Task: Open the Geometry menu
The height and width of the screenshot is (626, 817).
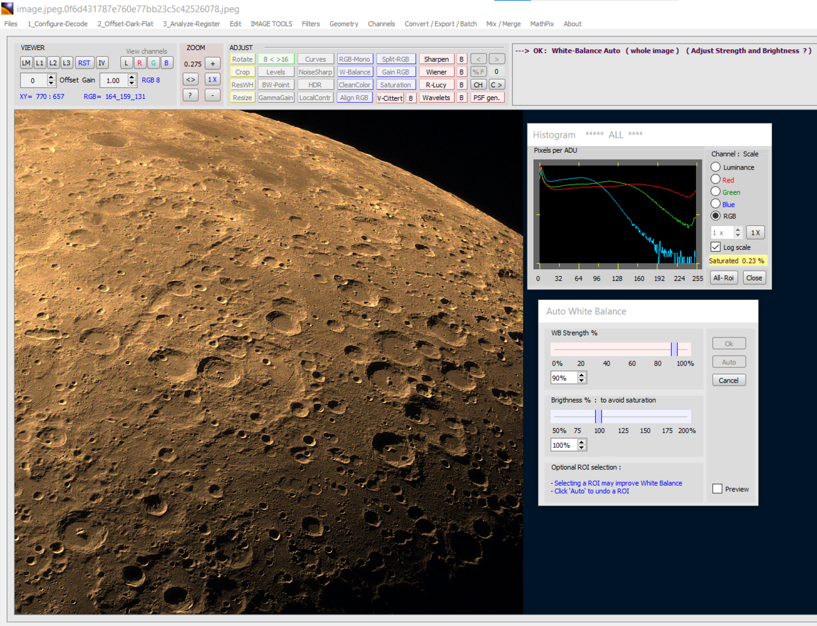Action: pyautogui.click(x=343, y=24)
